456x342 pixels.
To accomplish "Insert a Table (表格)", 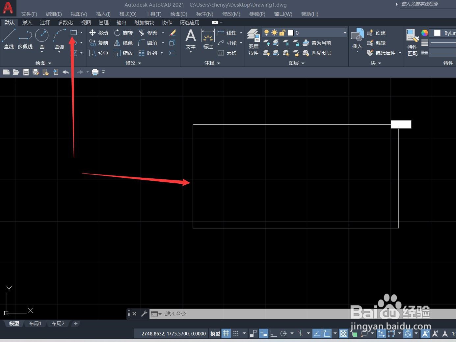I will [x=227, y=53].
